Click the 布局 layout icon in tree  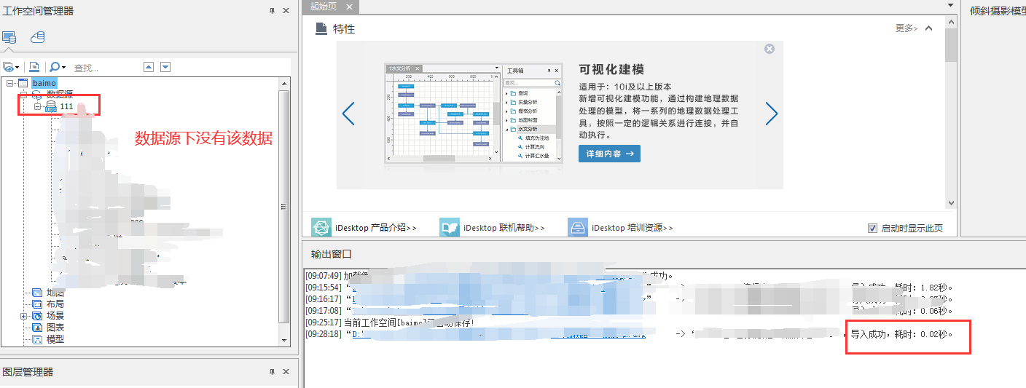tap(37, 304)
